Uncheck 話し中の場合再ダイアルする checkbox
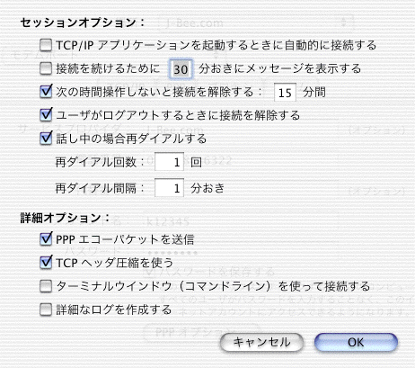Screen dimensions: 415x368 coord(46,139)
